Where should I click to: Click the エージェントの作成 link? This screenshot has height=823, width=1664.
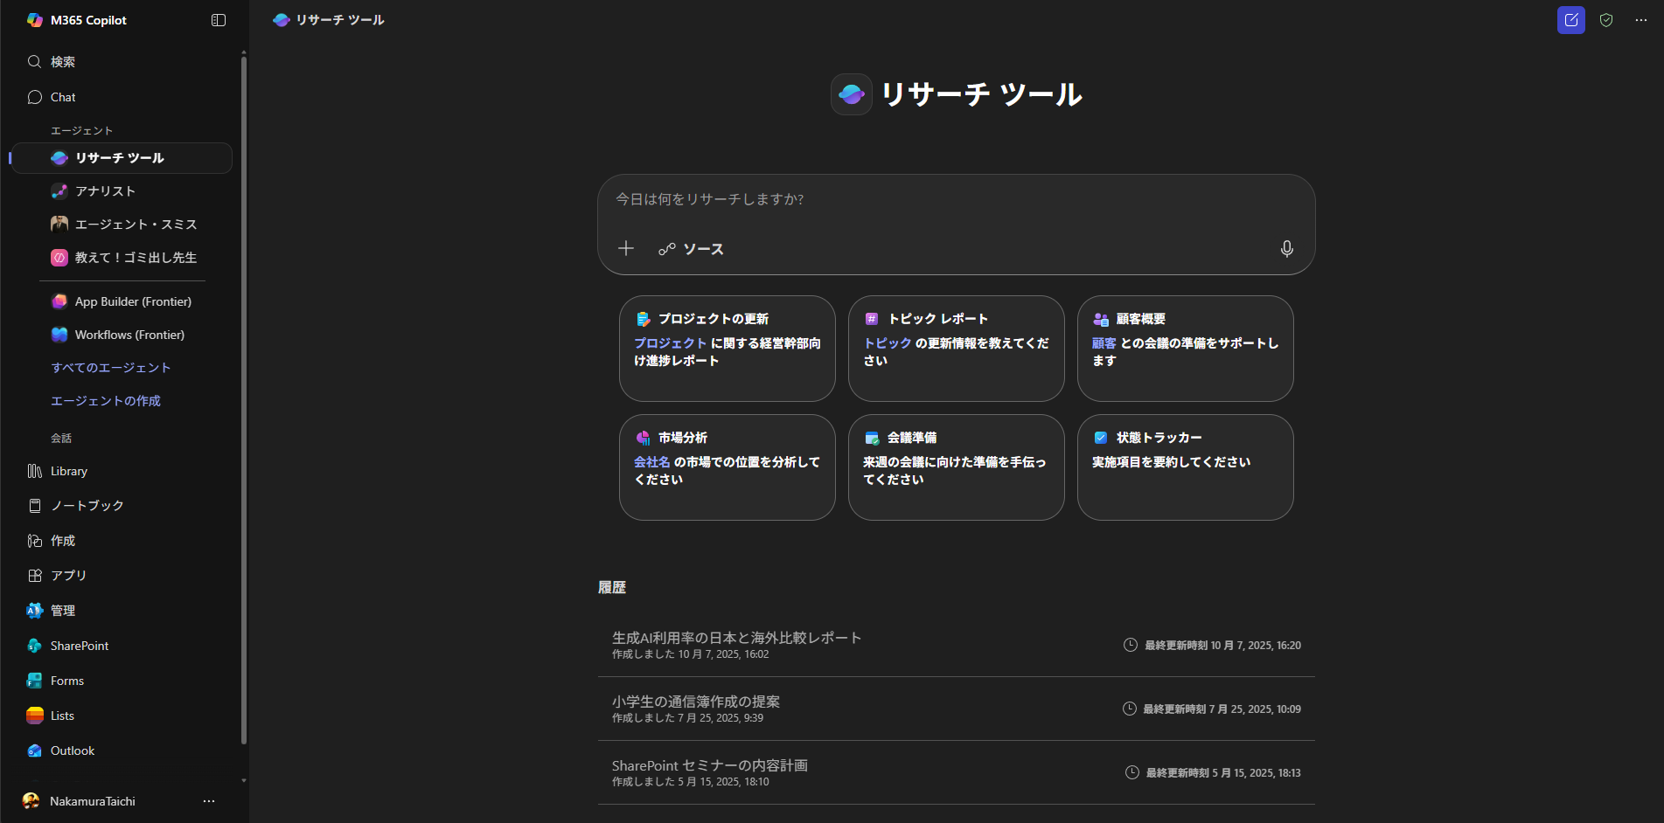(106, 401)
